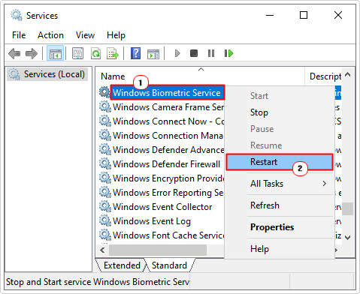Click the Start Service play icon
Image resolution: width=360 pixels, height=294 pixels.
point(177,53)
